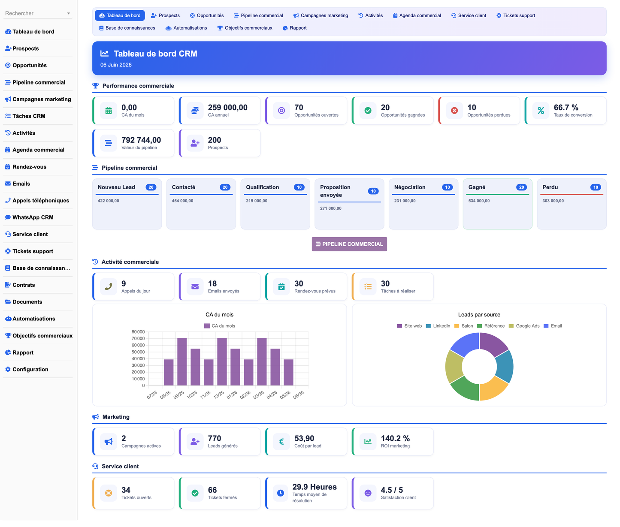Open the Objectifs commerciaux top tab

tap(245, 28)
